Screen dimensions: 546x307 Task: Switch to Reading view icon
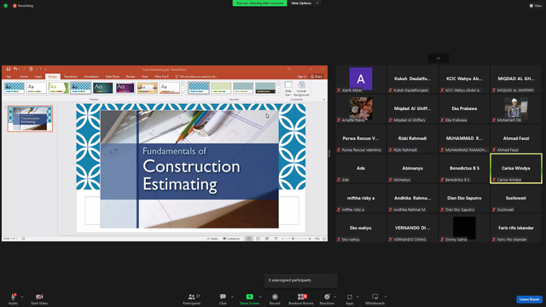click(267, 239)
